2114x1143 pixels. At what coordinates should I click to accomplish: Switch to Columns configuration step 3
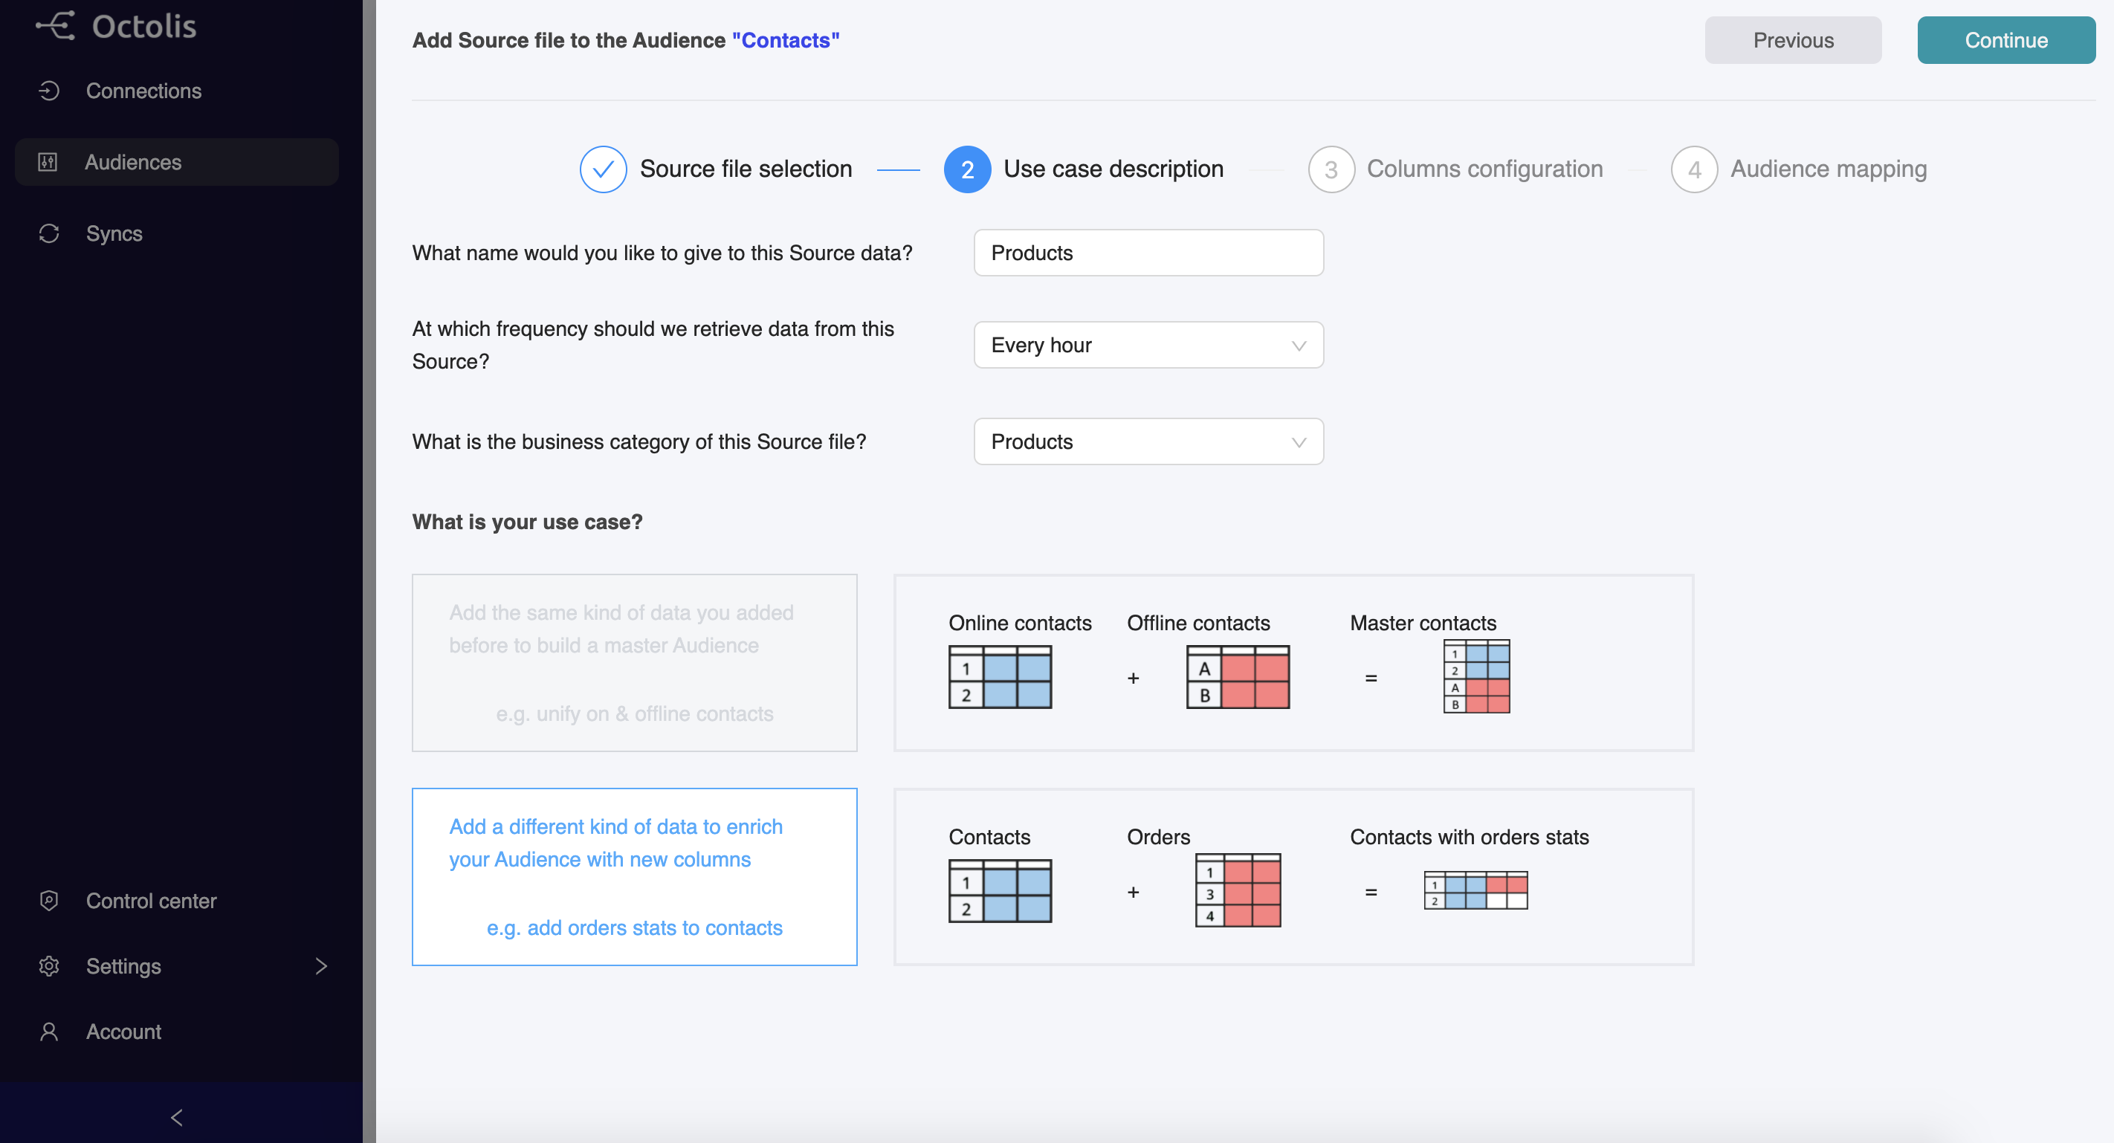(x=1330, y=167)
